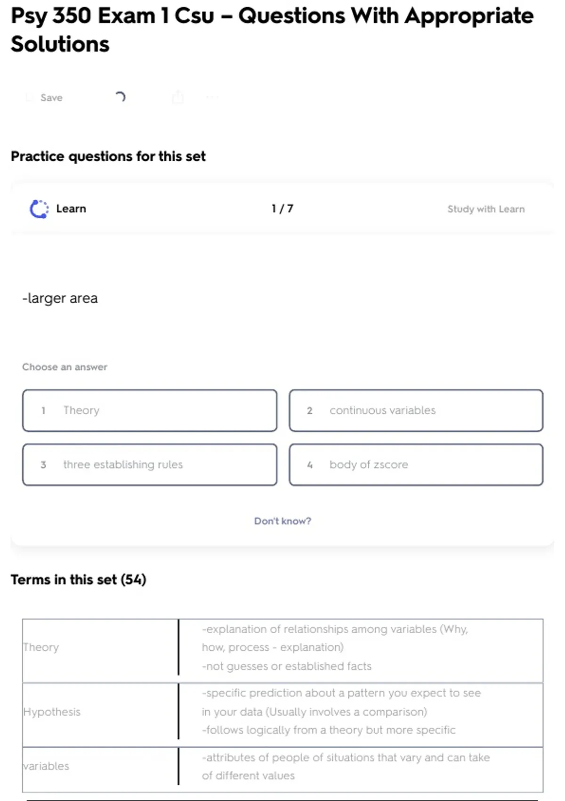Click the 'Hypothesis' term row
Screen dimensions: 565x801
coord(52,711)
